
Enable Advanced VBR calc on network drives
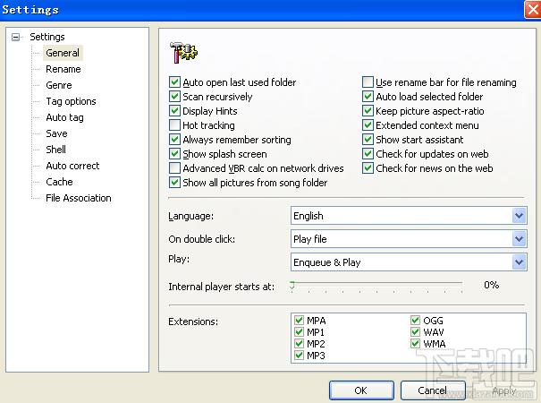[174, 168]
